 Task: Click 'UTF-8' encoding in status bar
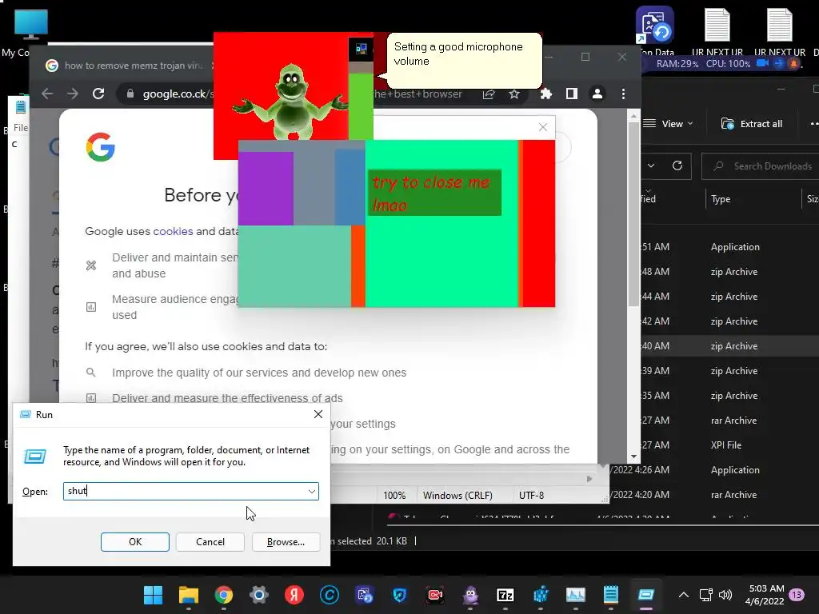coord(531,496)
